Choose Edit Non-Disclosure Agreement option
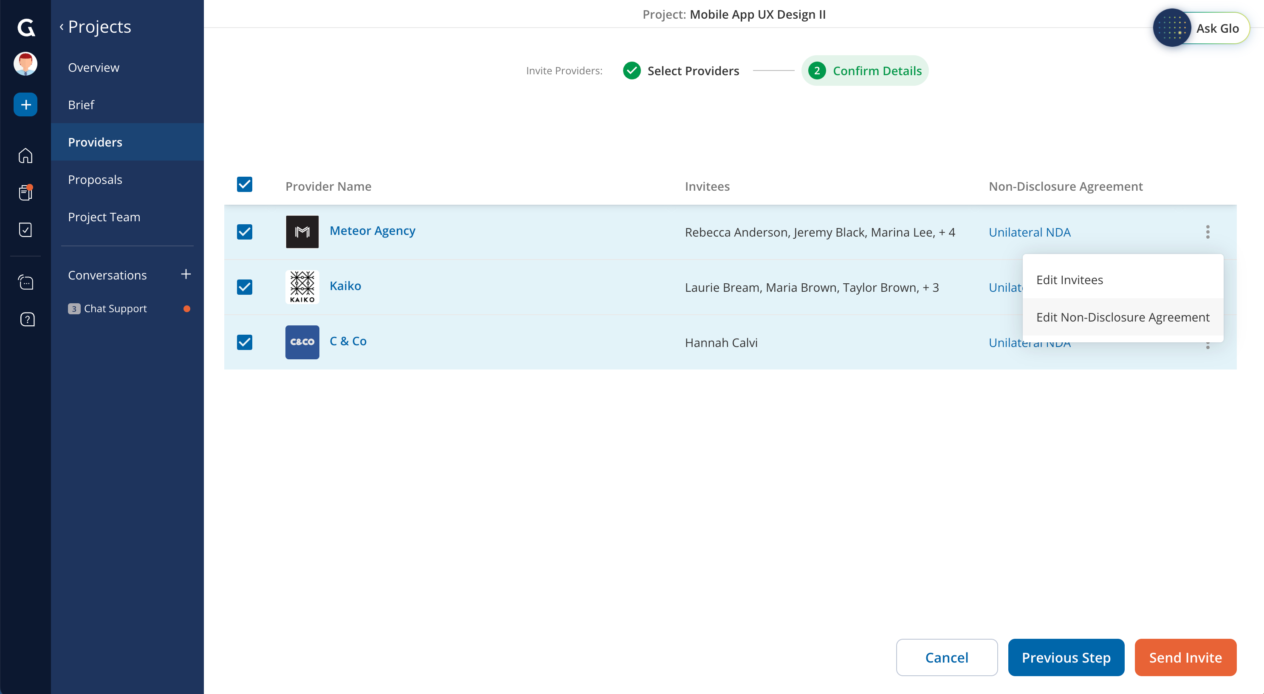 tap(1122, 317)
